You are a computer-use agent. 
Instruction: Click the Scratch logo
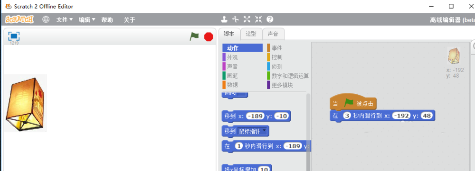19,19
